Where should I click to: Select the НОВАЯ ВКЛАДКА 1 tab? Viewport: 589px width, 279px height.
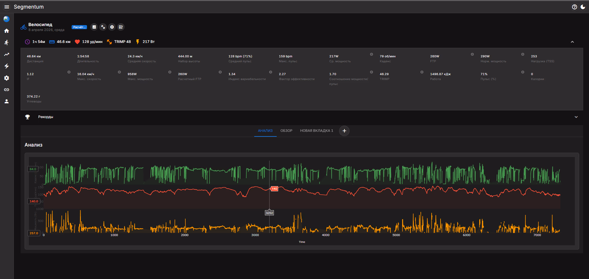click(x=316, y=131)
